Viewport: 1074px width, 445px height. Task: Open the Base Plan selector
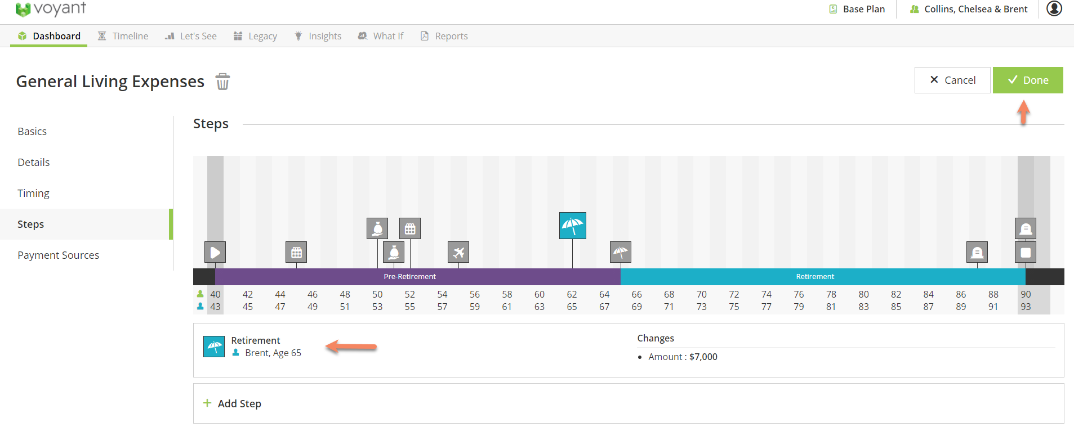[x=857, y=9]
